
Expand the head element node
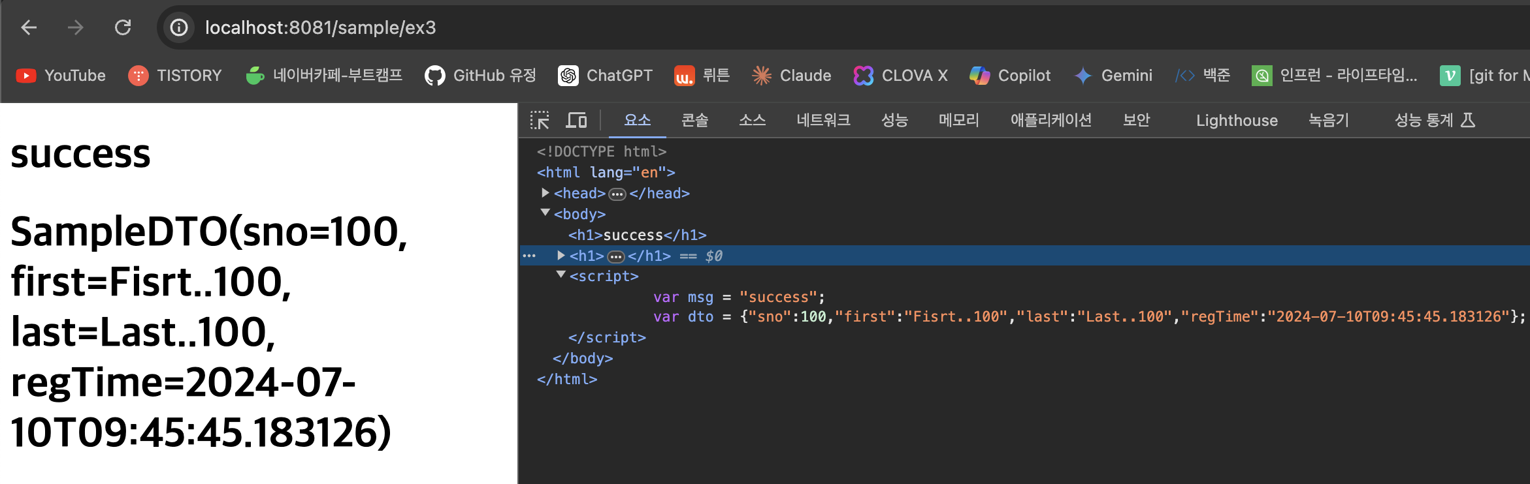click(x=545, y=193)
